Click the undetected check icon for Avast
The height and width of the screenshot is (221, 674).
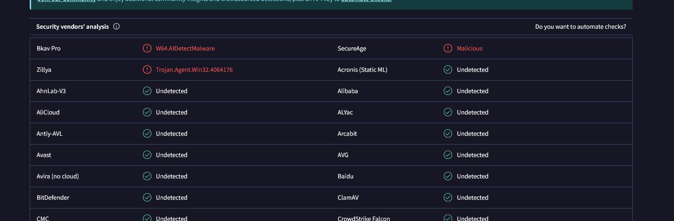pos(147,155)
